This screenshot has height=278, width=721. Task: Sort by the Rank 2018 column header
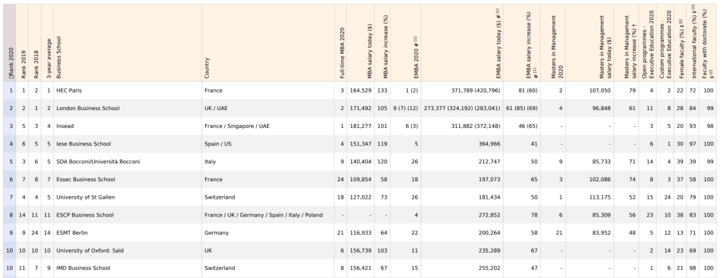click(35, 43)
